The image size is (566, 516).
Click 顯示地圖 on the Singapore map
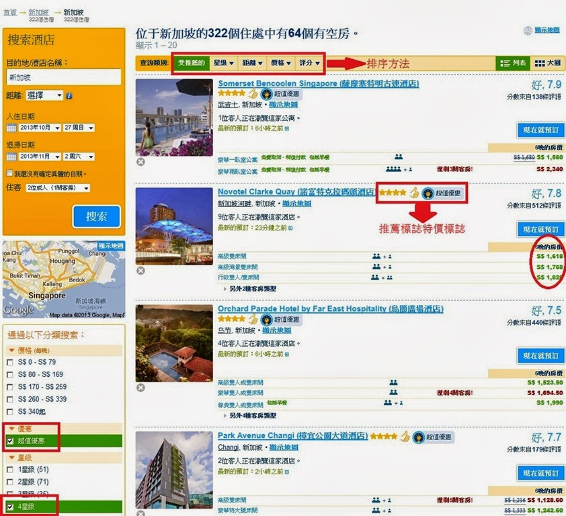[111, 246]
